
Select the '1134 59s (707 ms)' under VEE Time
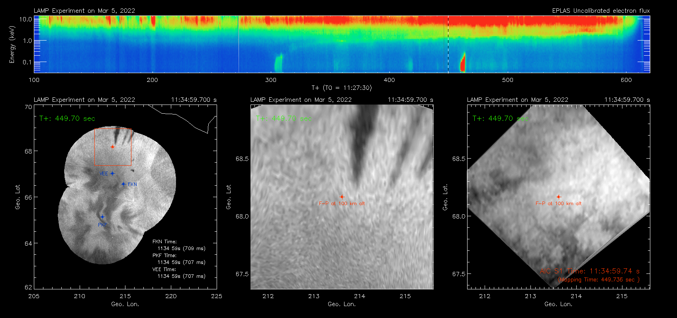(x=182, y=276)
